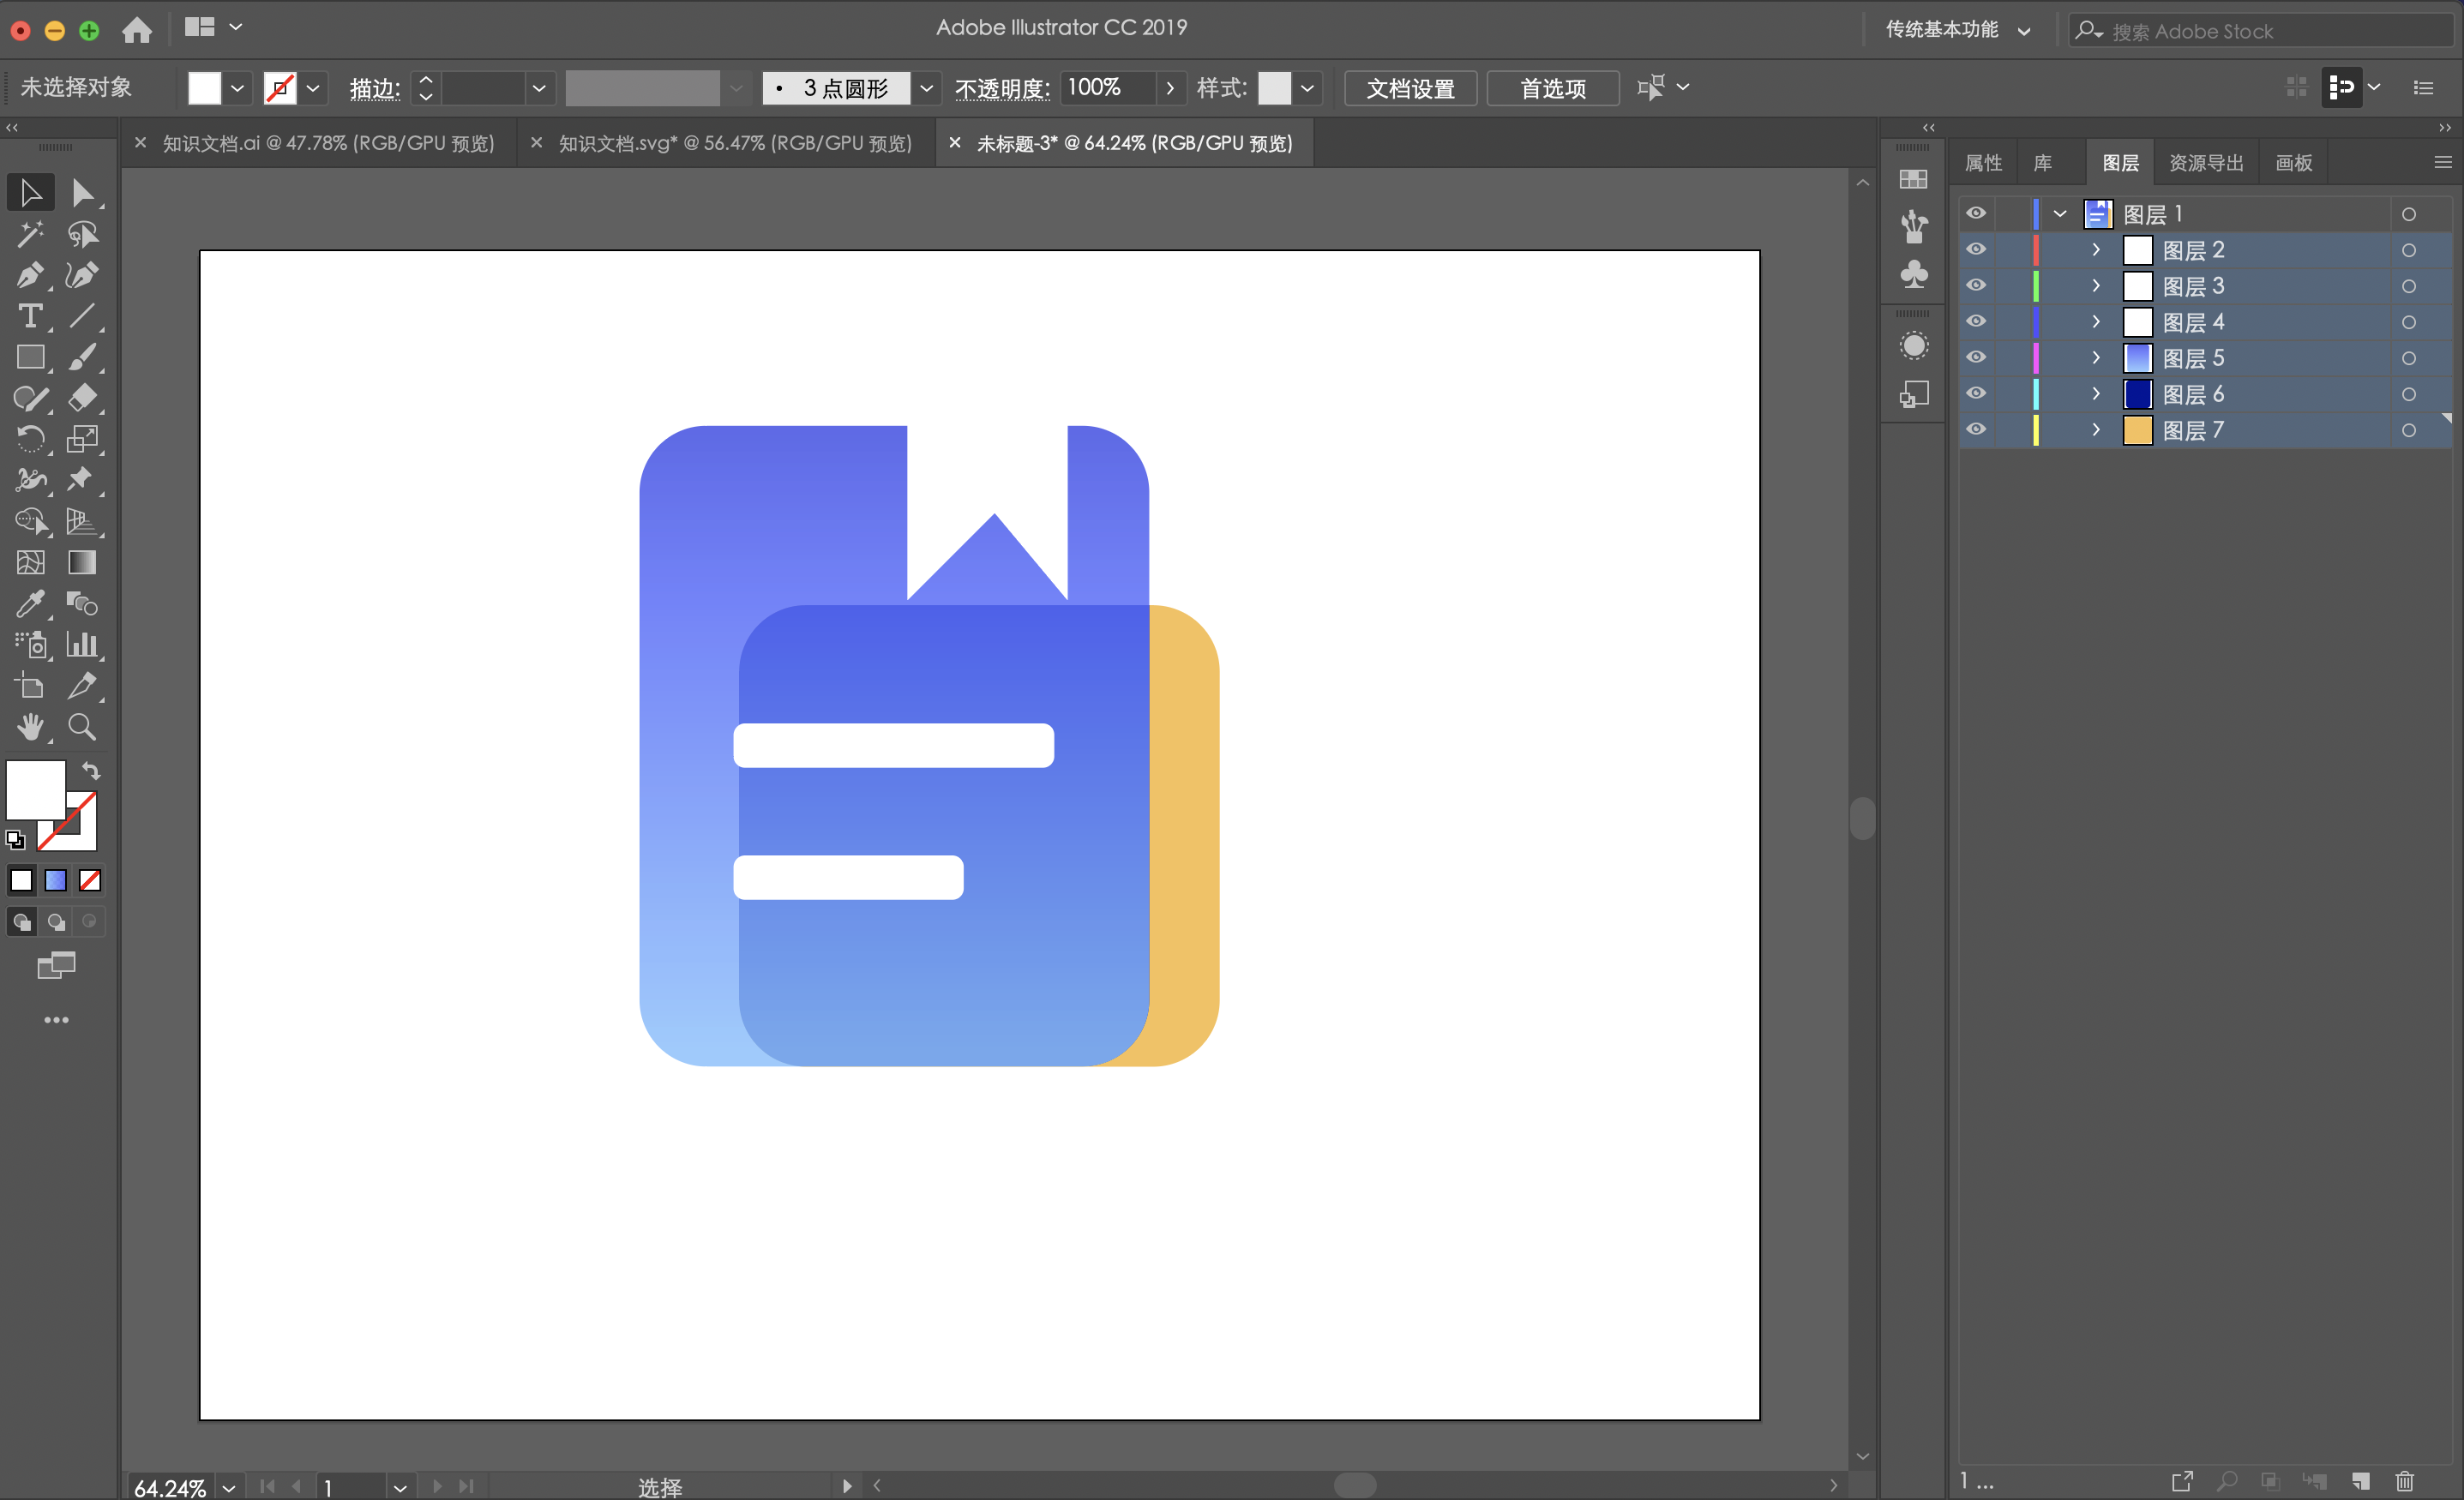Click the 文档设置 button
The height and width of the screenshot is (1500, 2464).
[1410, 88]
